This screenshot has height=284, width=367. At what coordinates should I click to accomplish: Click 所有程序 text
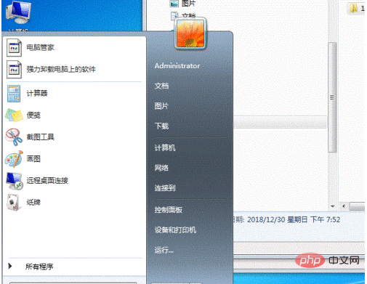click(39, 267)
